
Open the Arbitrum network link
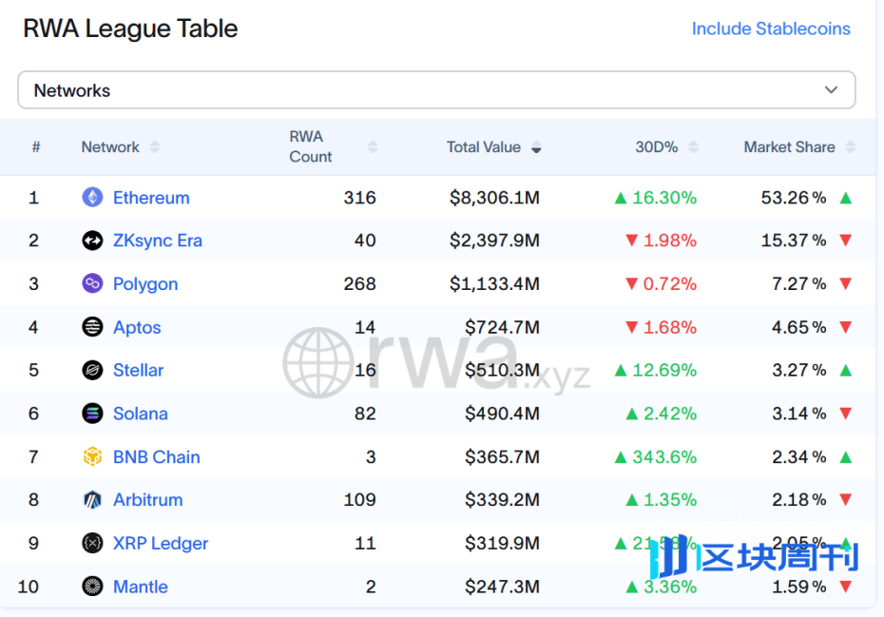click(x=147, y=500)
